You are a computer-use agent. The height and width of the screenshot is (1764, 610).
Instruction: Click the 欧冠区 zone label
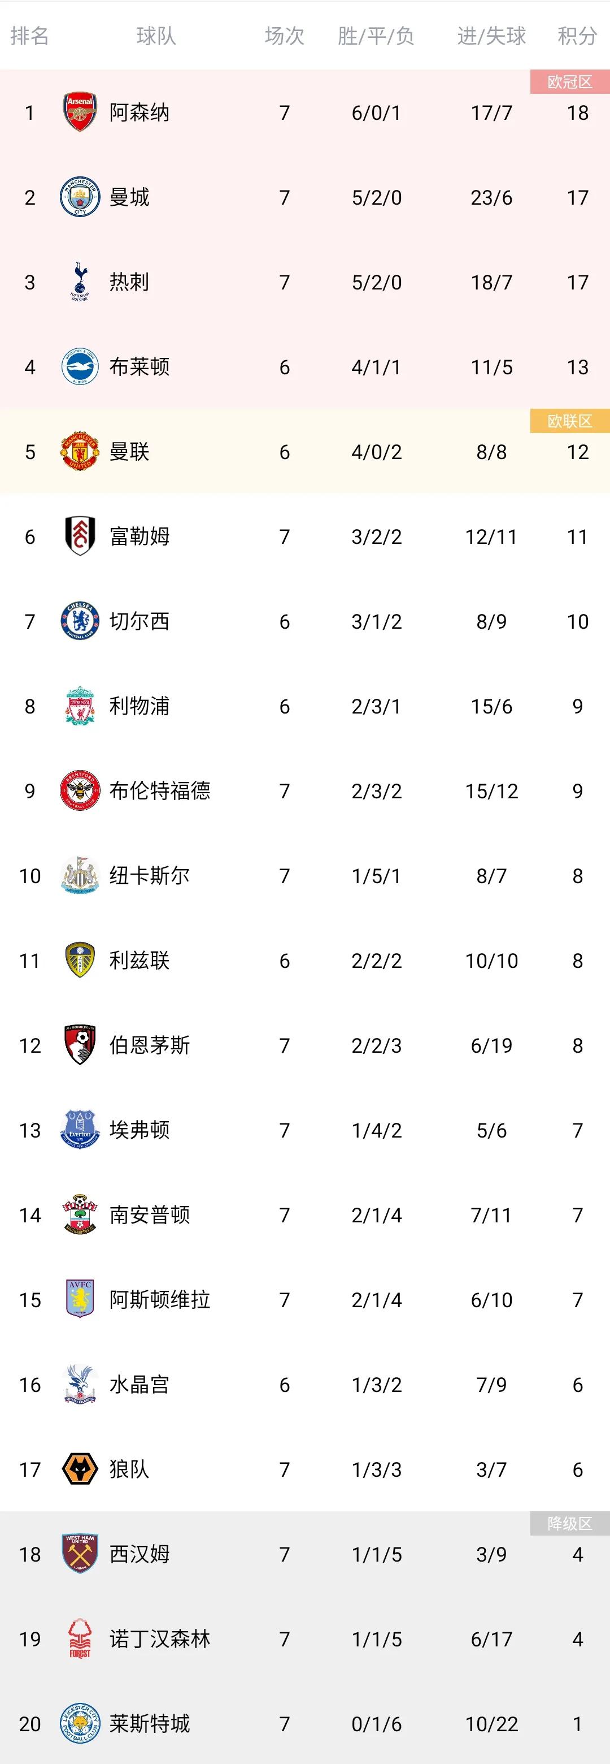[570, 82]
